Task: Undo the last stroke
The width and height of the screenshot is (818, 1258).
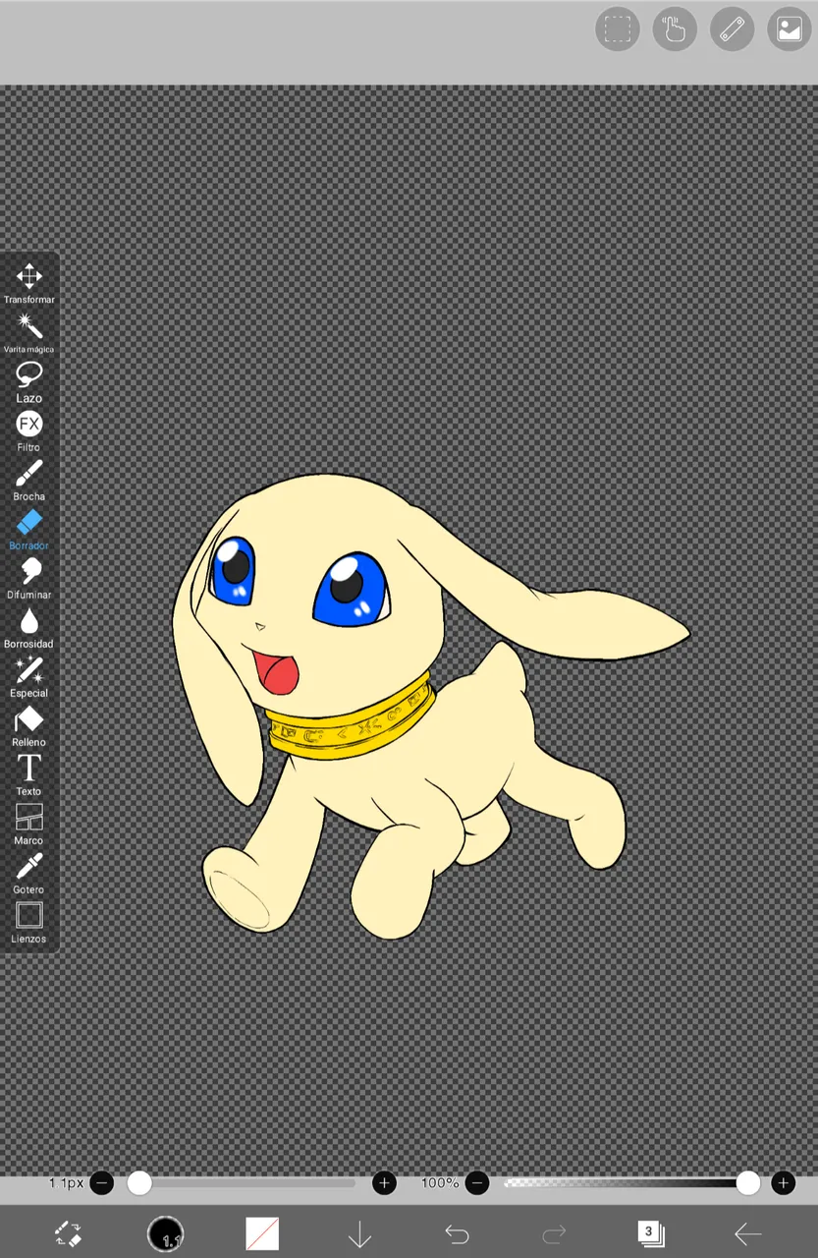Action: tap(457, 1233)
